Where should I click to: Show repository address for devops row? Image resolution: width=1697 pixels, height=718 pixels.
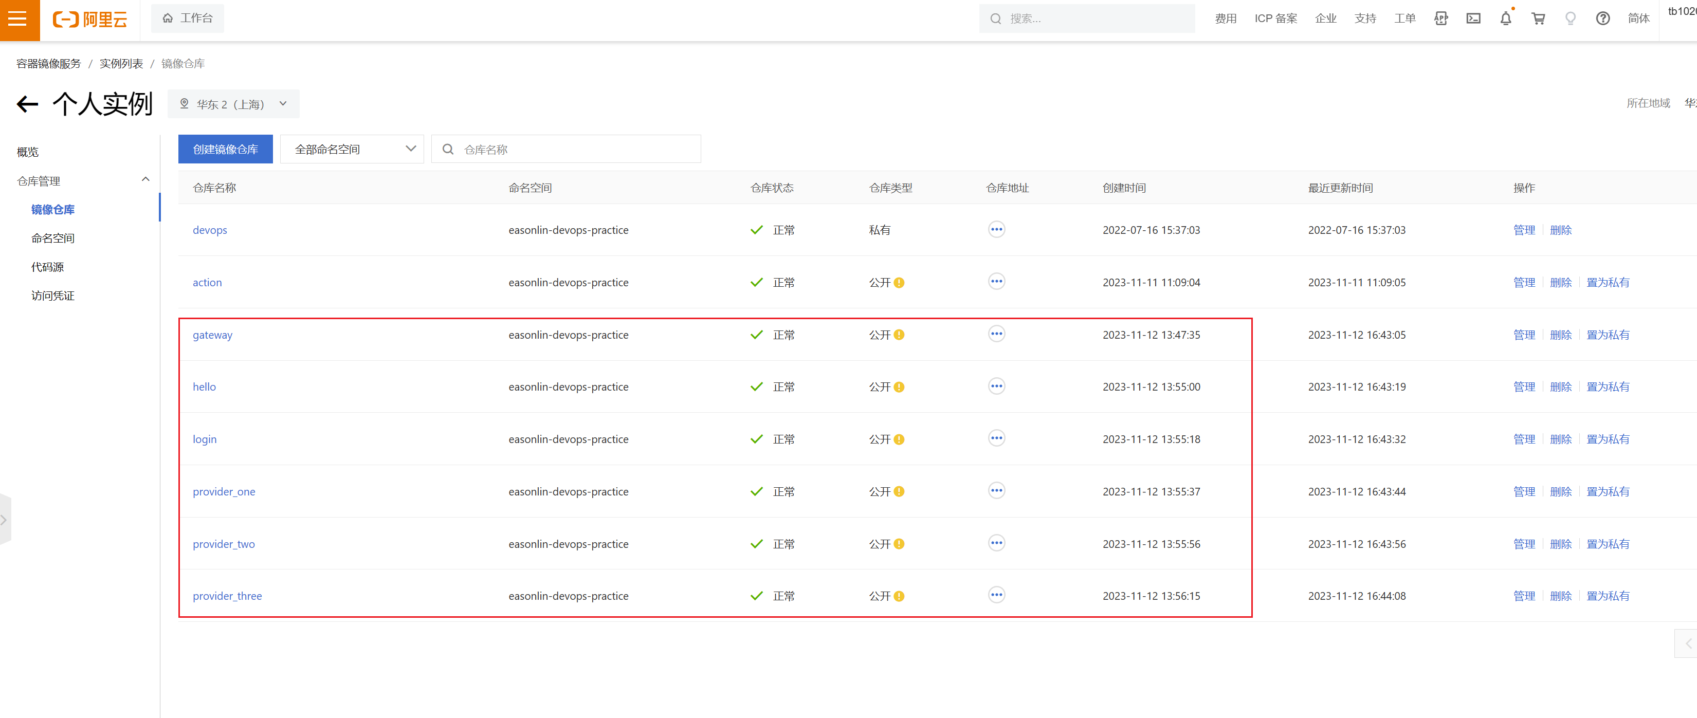coord(996,229)
